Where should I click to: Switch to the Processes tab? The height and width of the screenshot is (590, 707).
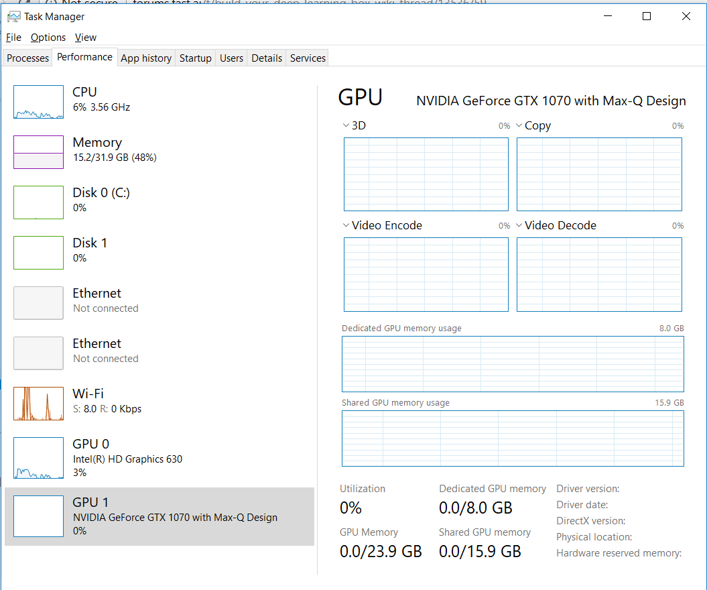pos(27,58)
